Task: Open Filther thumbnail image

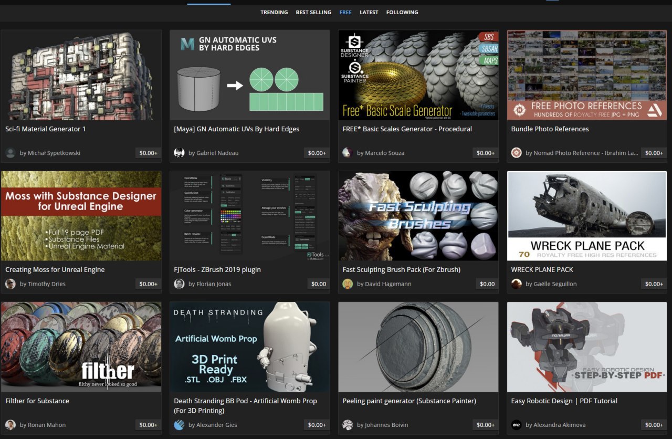Action: [81, 347]
